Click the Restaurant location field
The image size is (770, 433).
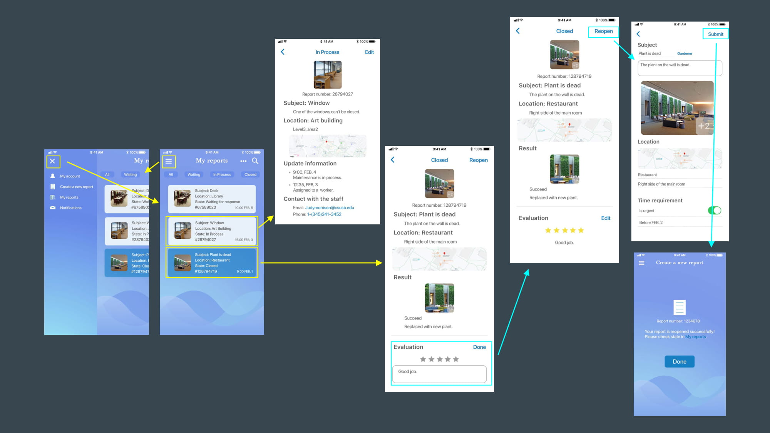pyautogui.click(x=680, y=175)
